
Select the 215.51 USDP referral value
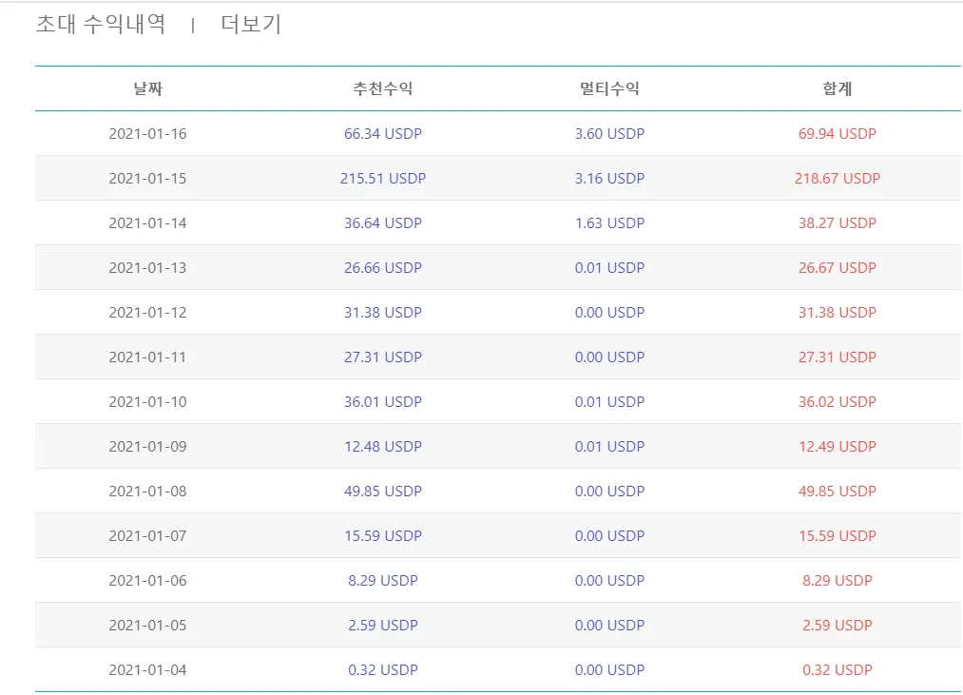tap(382, 178)
